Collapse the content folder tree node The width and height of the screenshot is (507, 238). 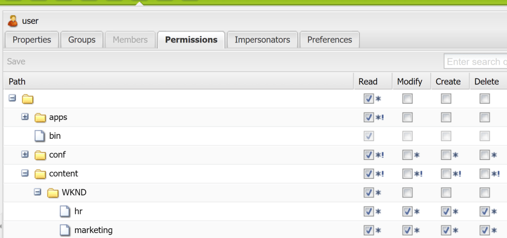25,173
